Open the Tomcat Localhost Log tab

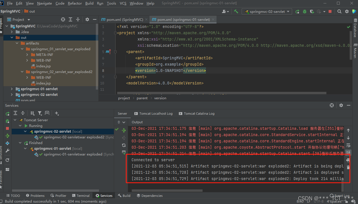tap(153, 114)
